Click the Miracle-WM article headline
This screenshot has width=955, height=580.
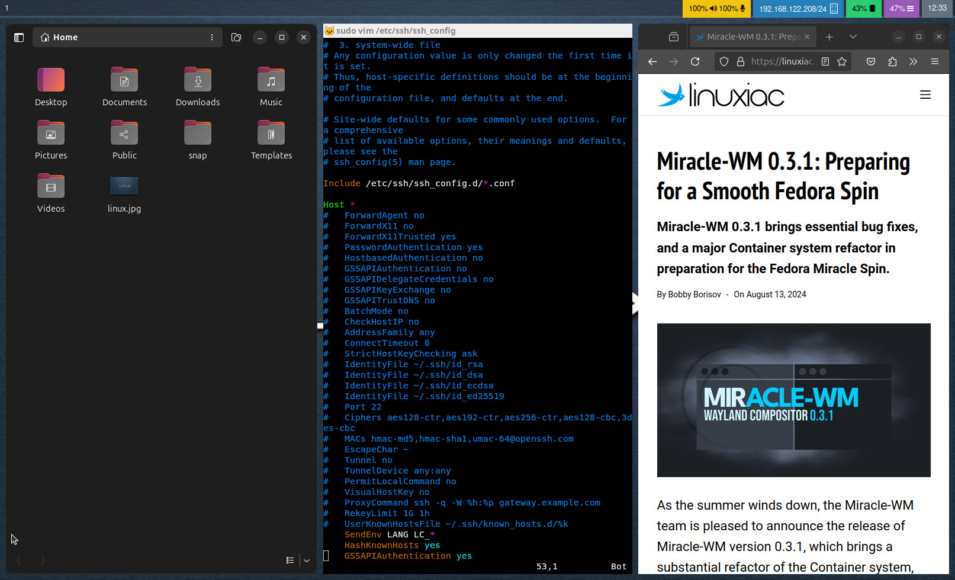click(783, 176)
